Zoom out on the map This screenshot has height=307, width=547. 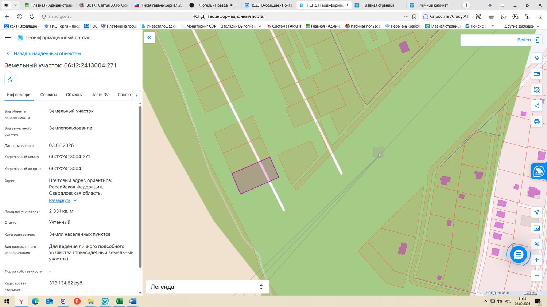[x=536, y=276]
